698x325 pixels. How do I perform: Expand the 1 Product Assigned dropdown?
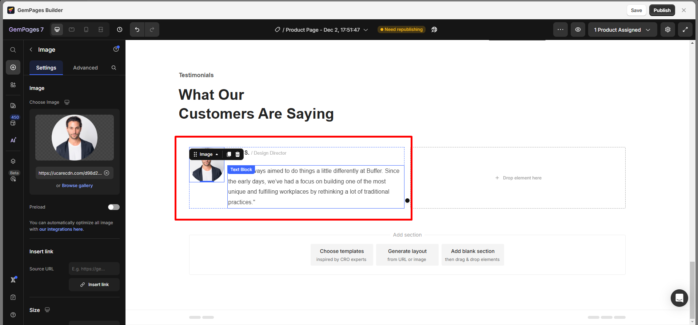[x=622, y=30]
